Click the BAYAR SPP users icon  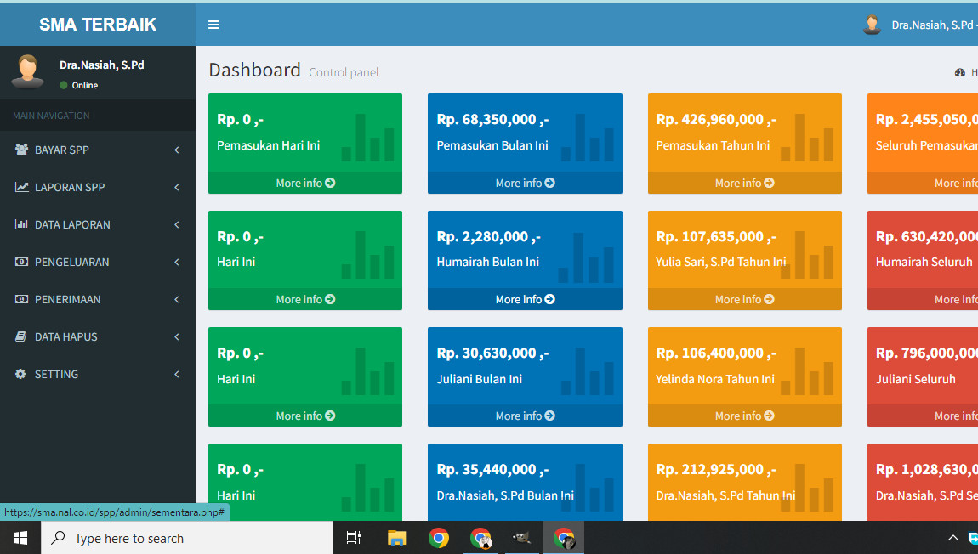click(x=21, y=150)
